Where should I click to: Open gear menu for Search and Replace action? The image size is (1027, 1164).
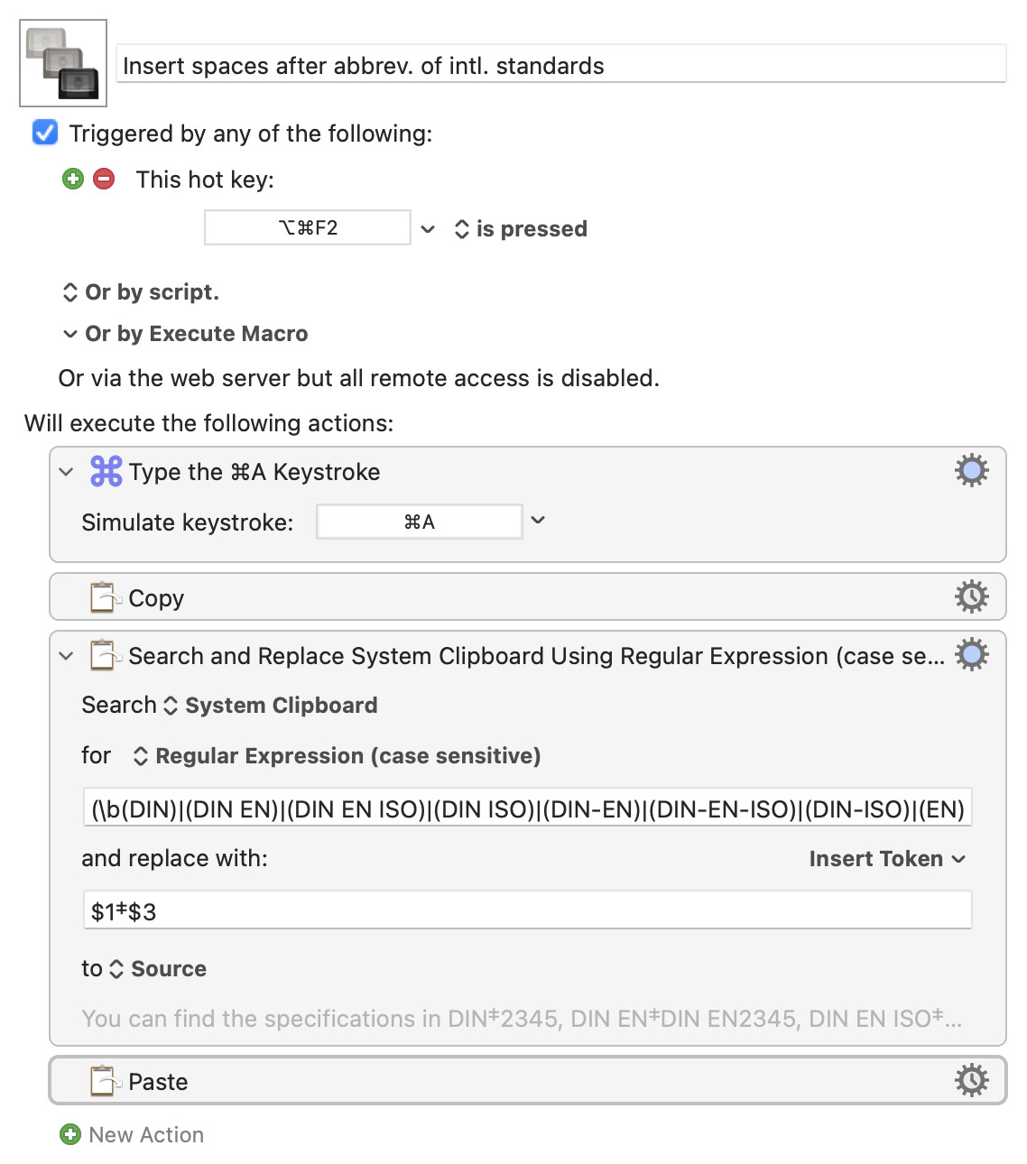point(971,655)
